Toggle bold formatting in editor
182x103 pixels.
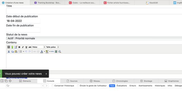click(x=19, y=47)
